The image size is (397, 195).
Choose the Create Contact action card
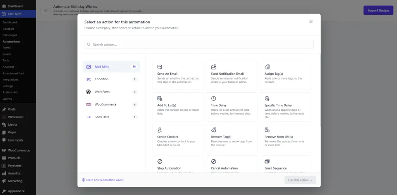178,138
